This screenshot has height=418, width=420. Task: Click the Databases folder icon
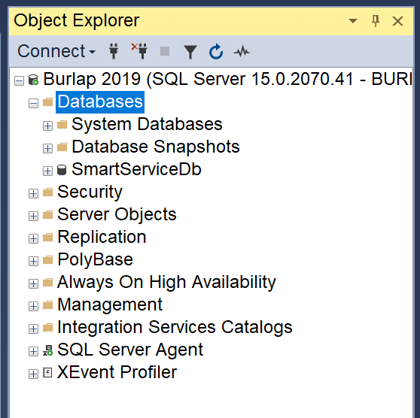click(47, 101)
